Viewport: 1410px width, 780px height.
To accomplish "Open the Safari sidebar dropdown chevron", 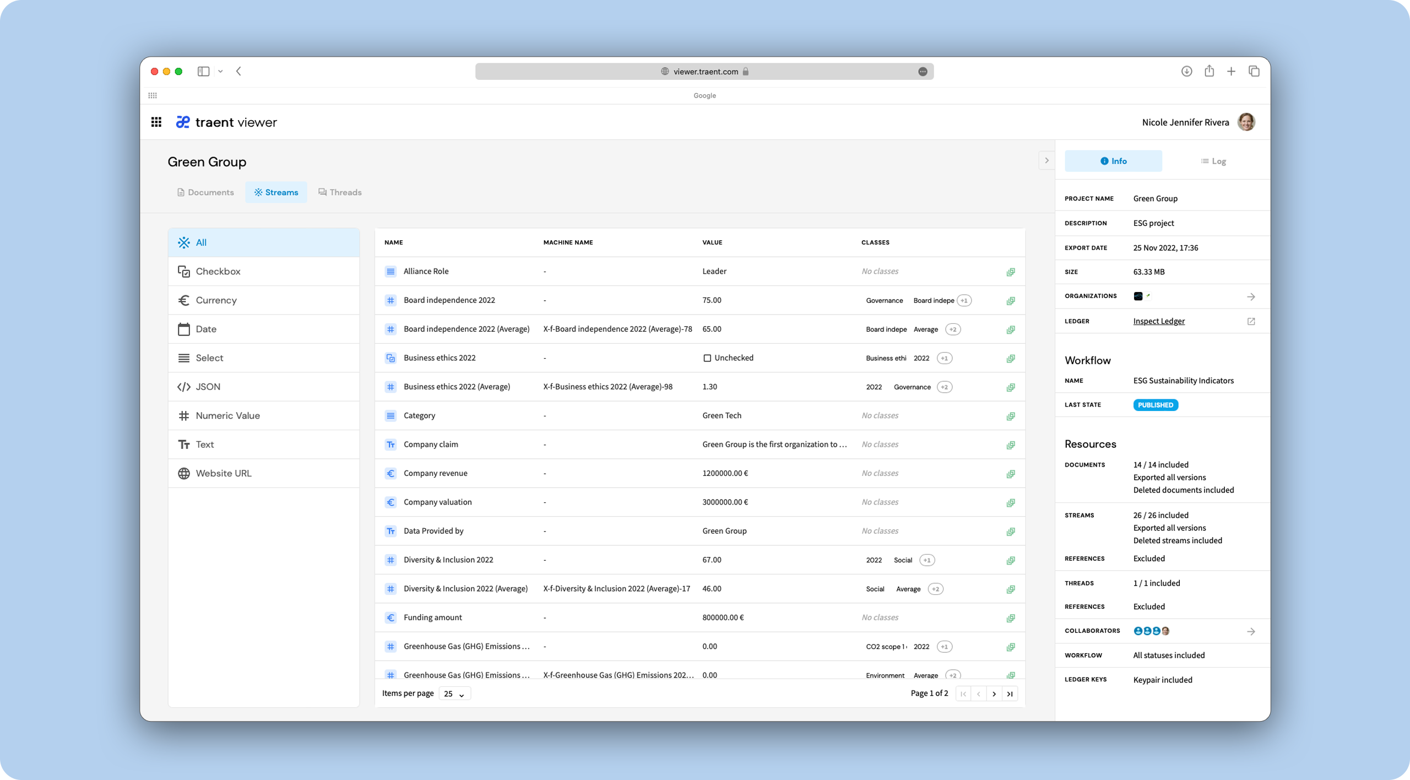I will click(220, 72).
